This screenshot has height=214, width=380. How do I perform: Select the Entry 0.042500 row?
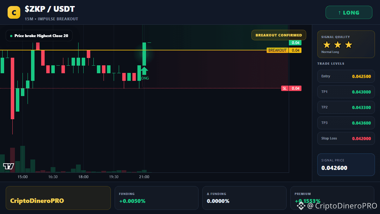point(346,76)
